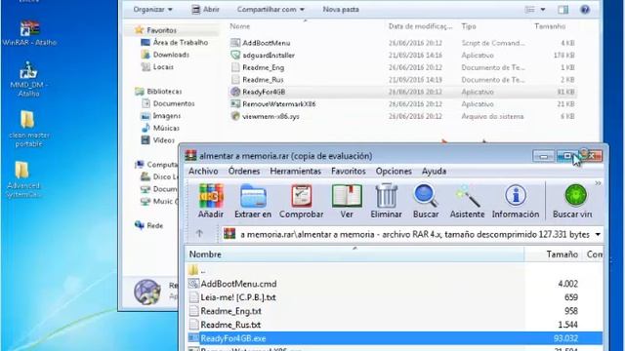
Task: Open Área de Trabalho in sidebar
Action: coord(175,42)
